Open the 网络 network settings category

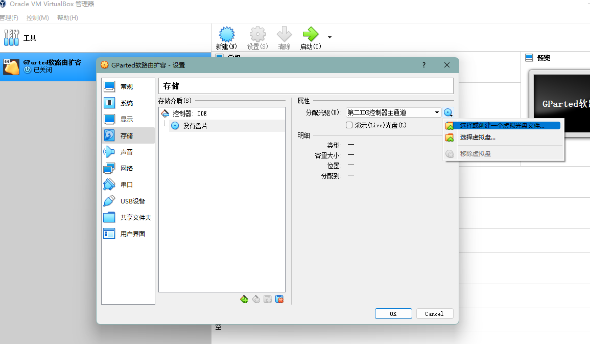[128, 168]
